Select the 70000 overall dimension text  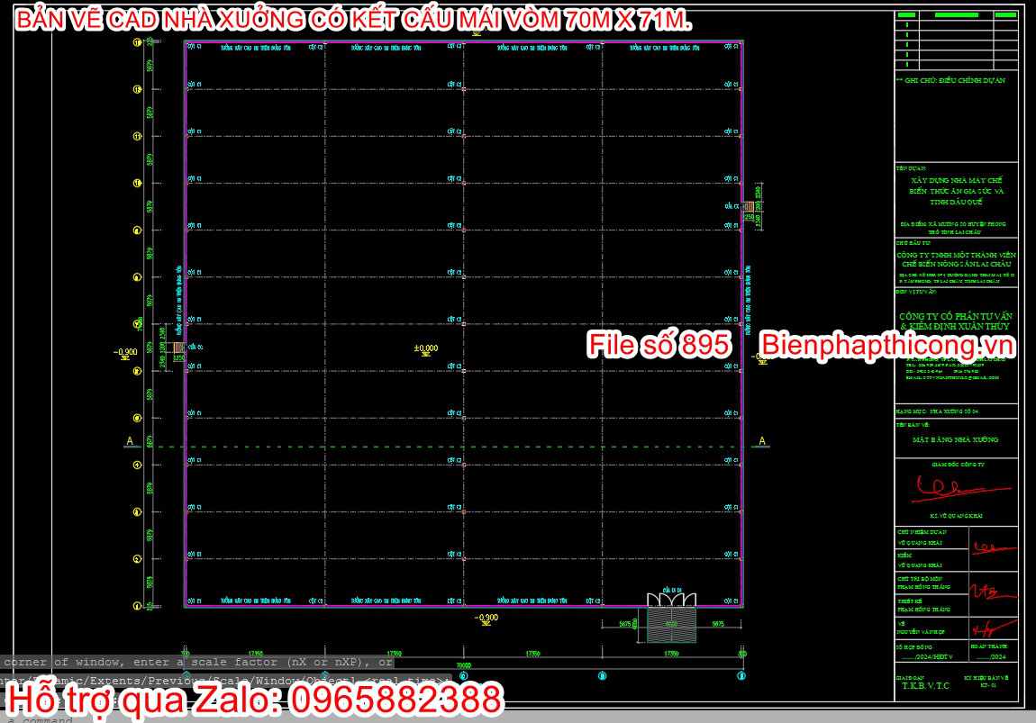click(x=464, y=665)
